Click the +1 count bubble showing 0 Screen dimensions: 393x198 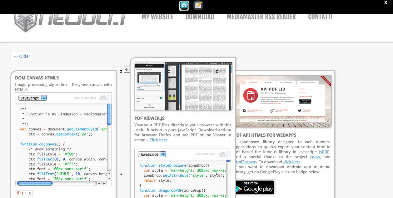click(x=29, y=194)
